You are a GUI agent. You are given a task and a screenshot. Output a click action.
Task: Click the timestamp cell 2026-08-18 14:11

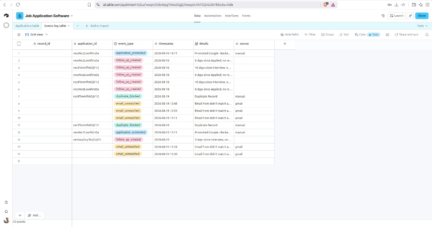click(173, 53)
